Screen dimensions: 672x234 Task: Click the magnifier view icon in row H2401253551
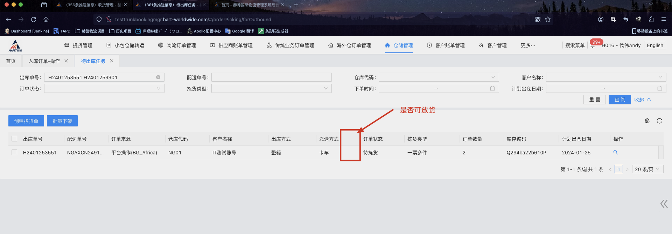[x=615, y=152]
